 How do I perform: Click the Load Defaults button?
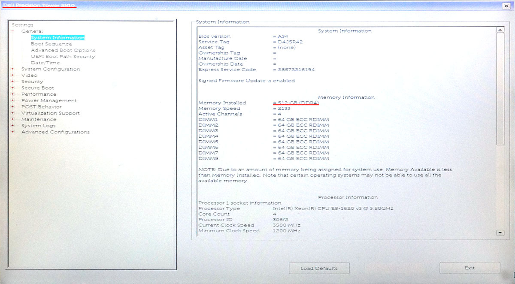click(x=319, y=268)
